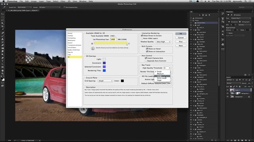Filter 3D panel by meshes
This screenshot has width=254, height=142.
203,15
